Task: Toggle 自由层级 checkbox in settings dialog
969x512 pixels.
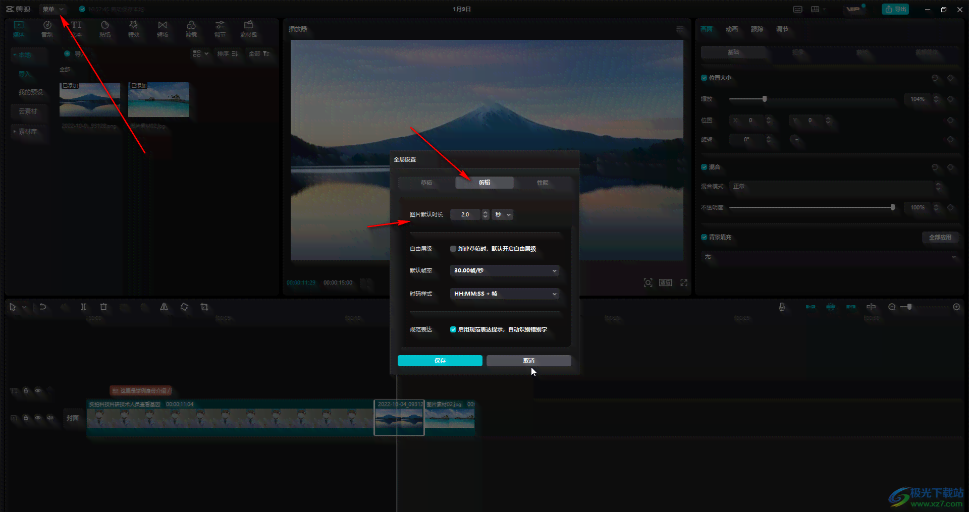Action: 453,249
